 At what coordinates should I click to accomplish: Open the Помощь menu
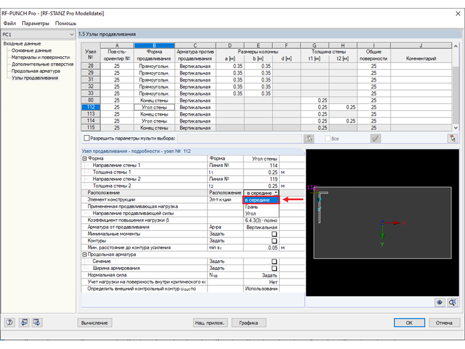coord(65,23)
